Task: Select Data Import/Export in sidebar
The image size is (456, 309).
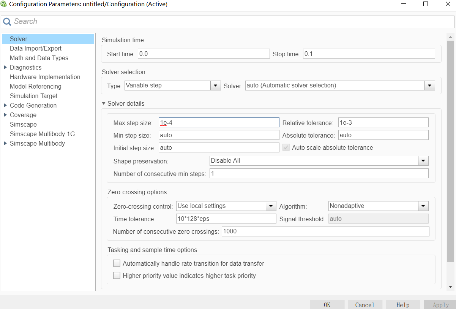Action: coord(36,48)
